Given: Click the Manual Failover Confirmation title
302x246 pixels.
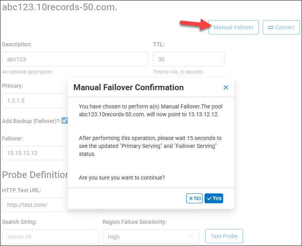Looking at the screenshot, I should point(128,87).
